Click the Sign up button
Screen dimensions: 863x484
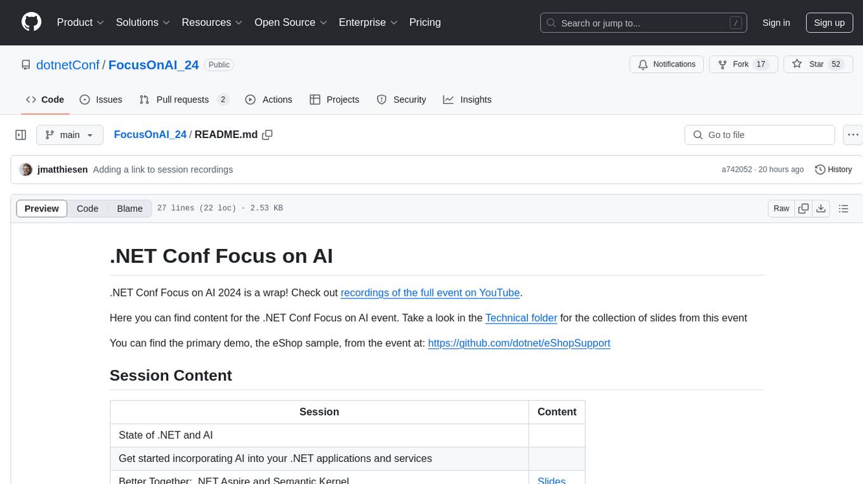point(829,23)
